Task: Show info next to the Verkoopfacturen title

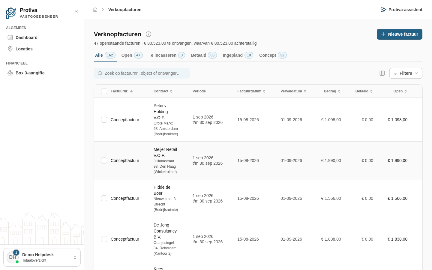Action: tap(148, 34)
